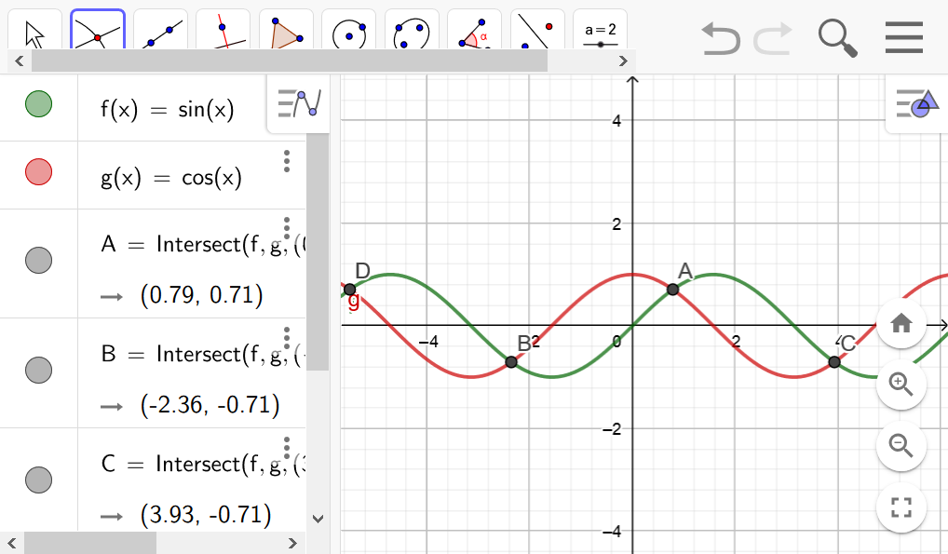Hide the f(x)=sin(x) graph via its green circle
948x554 pixels.
pyautogui.click(x=38, y=103)
